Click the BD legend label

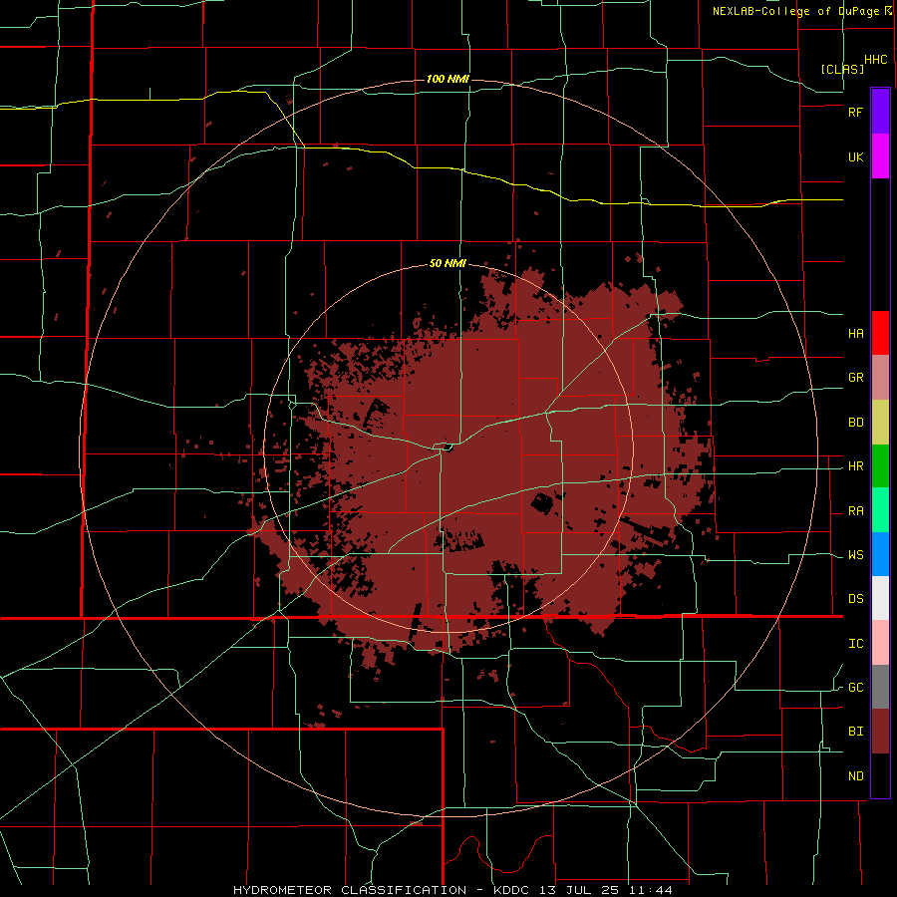tap(855, 423)
